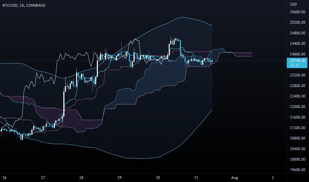
Task: Click the countdown timer 26:32 under price
Action: click(x=295, y=65)
